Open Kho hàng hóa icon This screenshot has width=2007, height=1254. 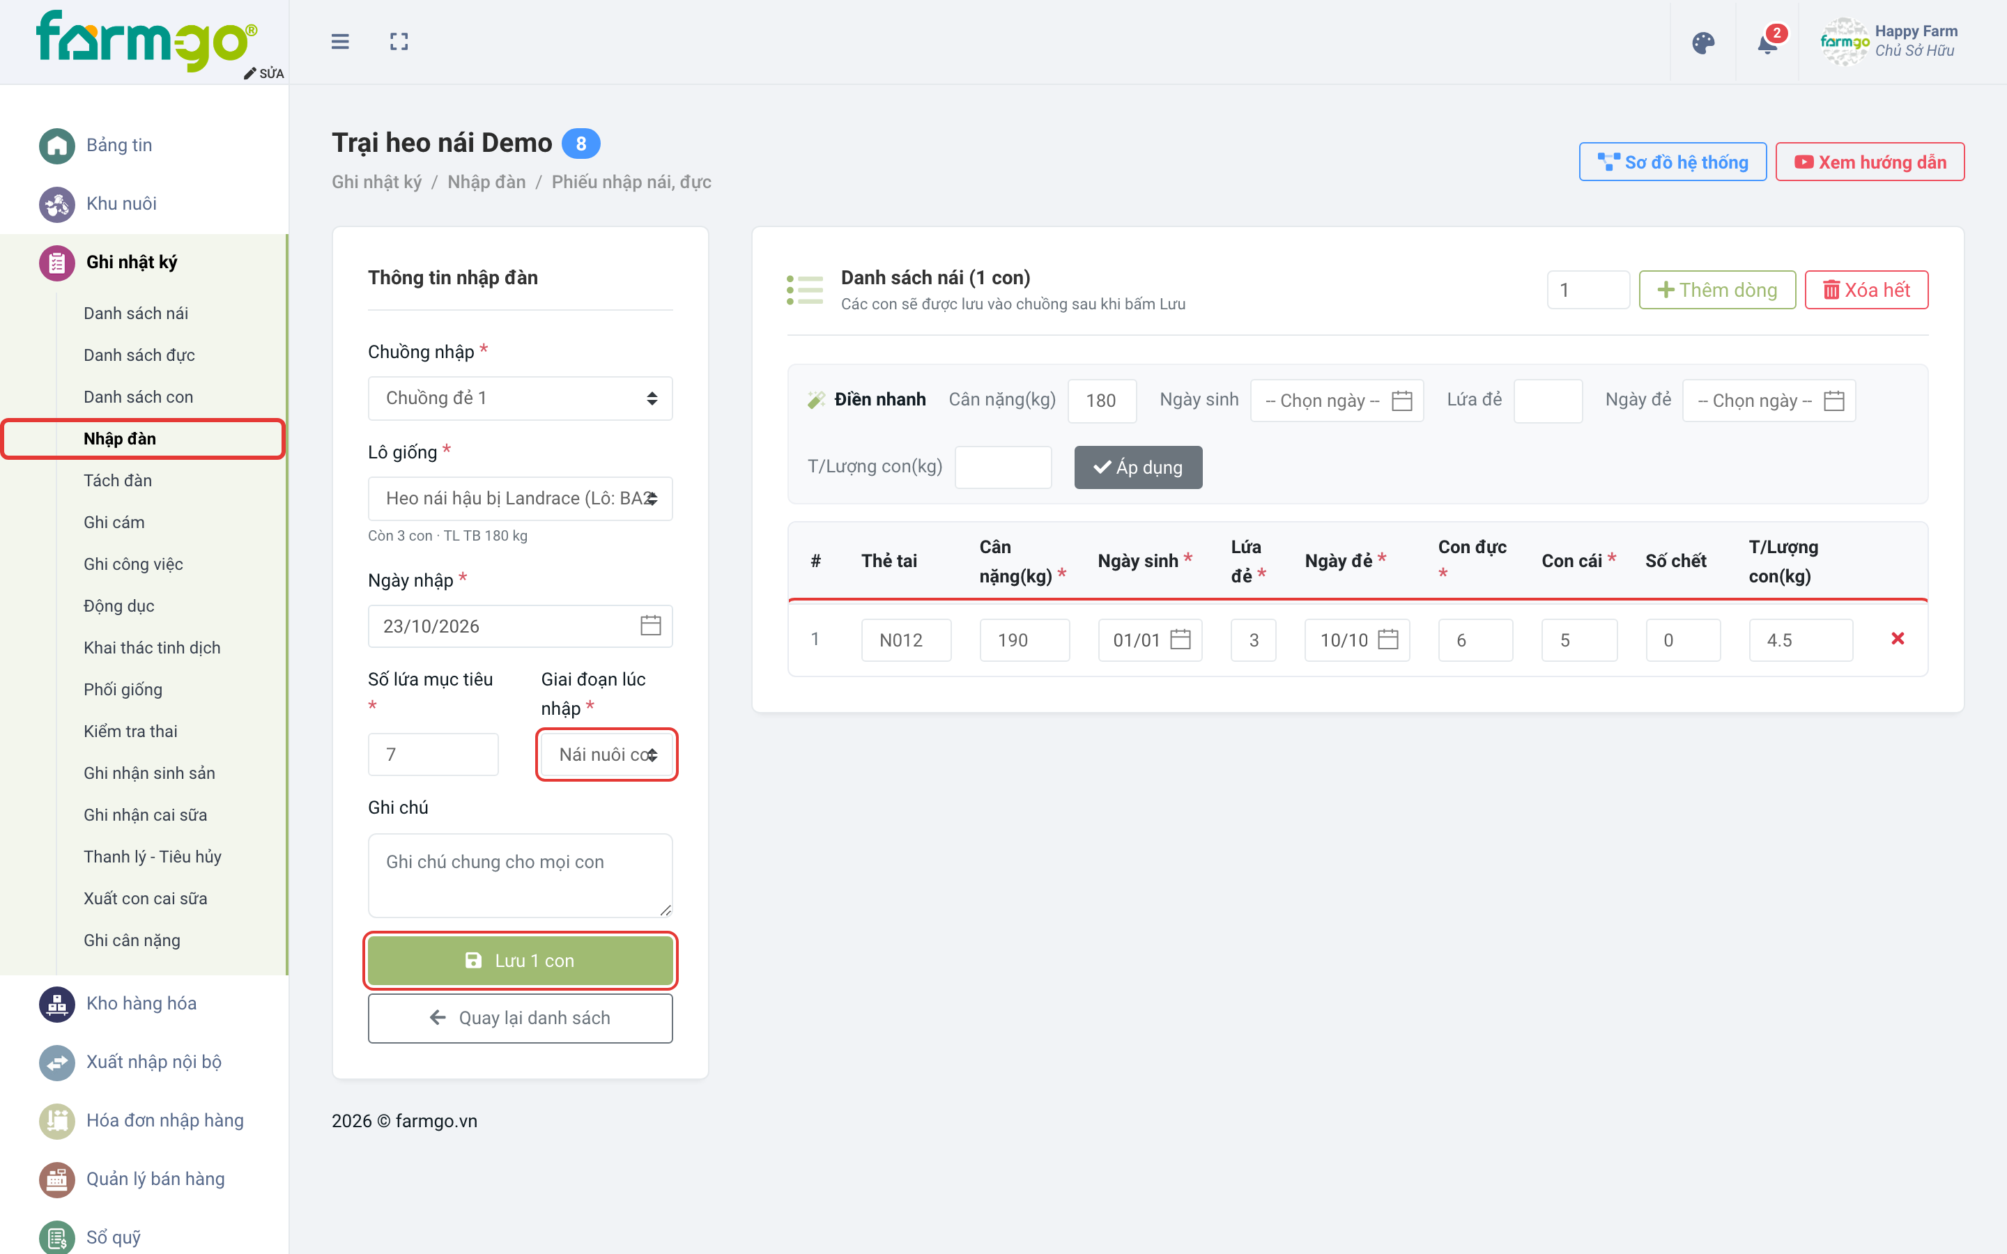tap(56, 1003)
